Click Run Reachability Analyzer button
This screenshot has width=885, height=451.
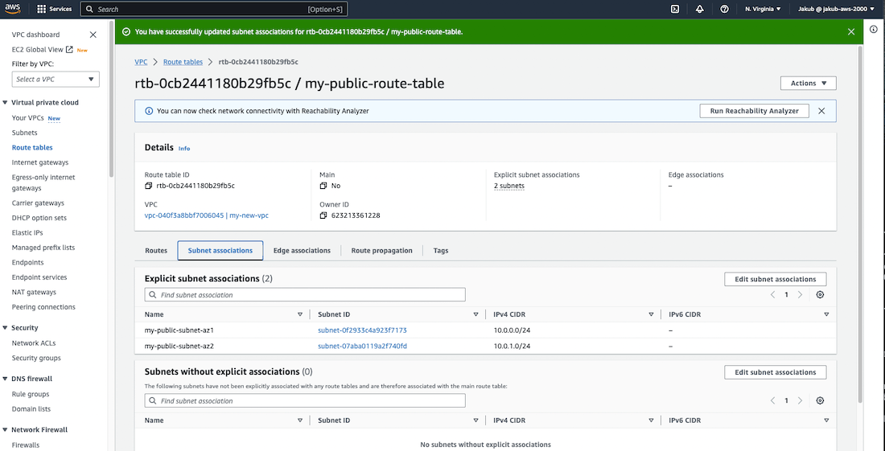754,111
